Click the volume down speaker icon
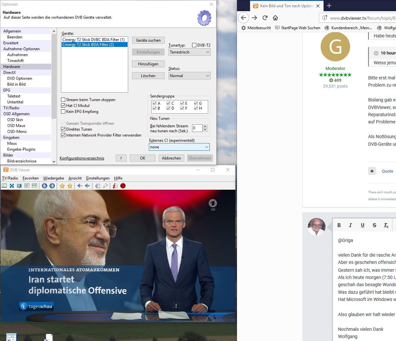 80,186
